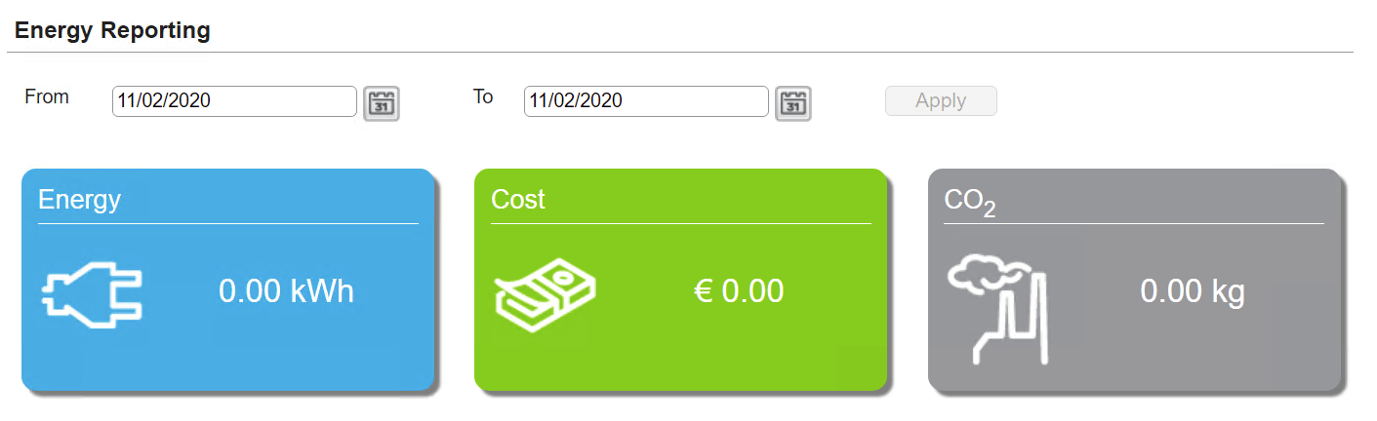Viewport: 1377px width, 421px height.
Task: Select the Energy card title
Action: [x=79, y=201]
